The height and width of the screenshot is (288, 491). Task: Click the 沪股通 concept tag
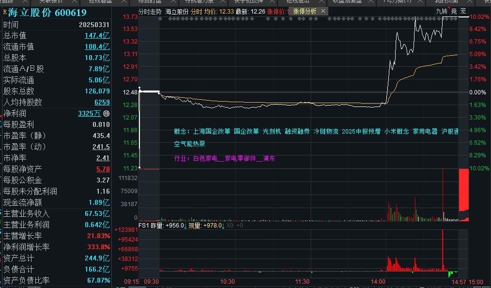pos(450,132)
